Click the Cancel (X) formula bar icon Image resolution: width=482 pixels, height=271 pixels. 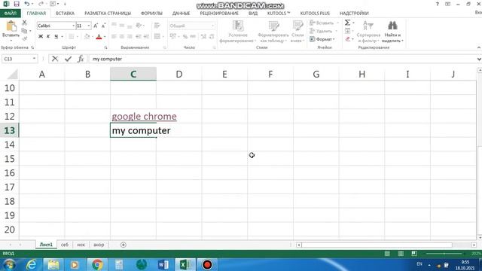pos(55,59)
